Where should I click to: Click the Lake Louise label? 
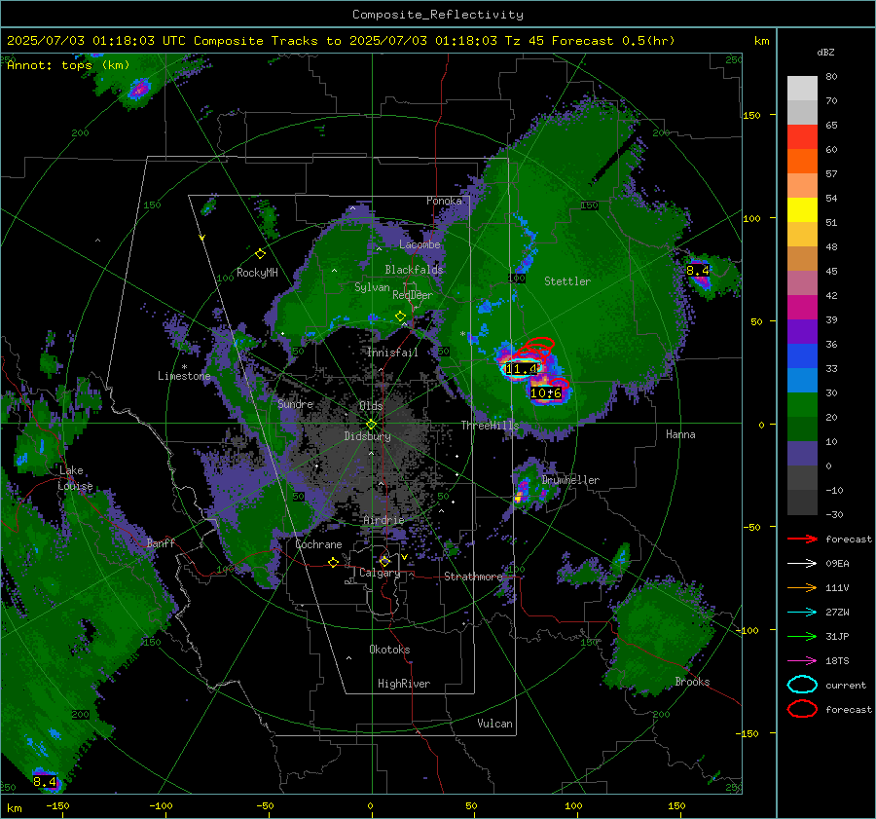click(75, 478)
